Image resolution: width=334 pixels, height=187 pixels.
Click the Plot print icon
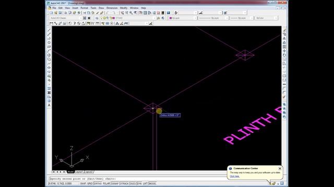[66, 13]
